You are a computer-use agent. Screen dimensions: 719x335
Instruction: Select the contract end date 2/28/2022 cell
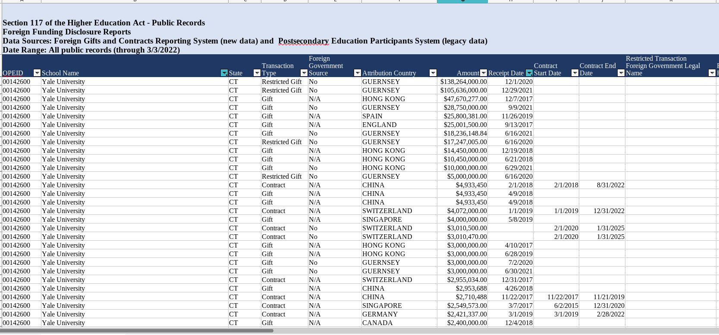[602, 314]
